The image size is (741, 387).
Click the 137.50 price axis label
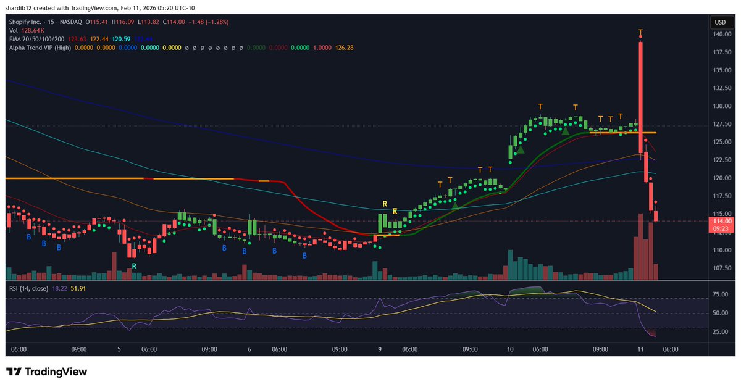[x=722, y=52]
